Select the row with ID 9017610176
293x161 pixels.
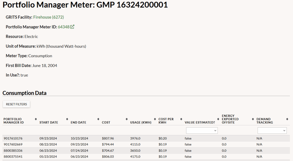(x=13, y=138)
